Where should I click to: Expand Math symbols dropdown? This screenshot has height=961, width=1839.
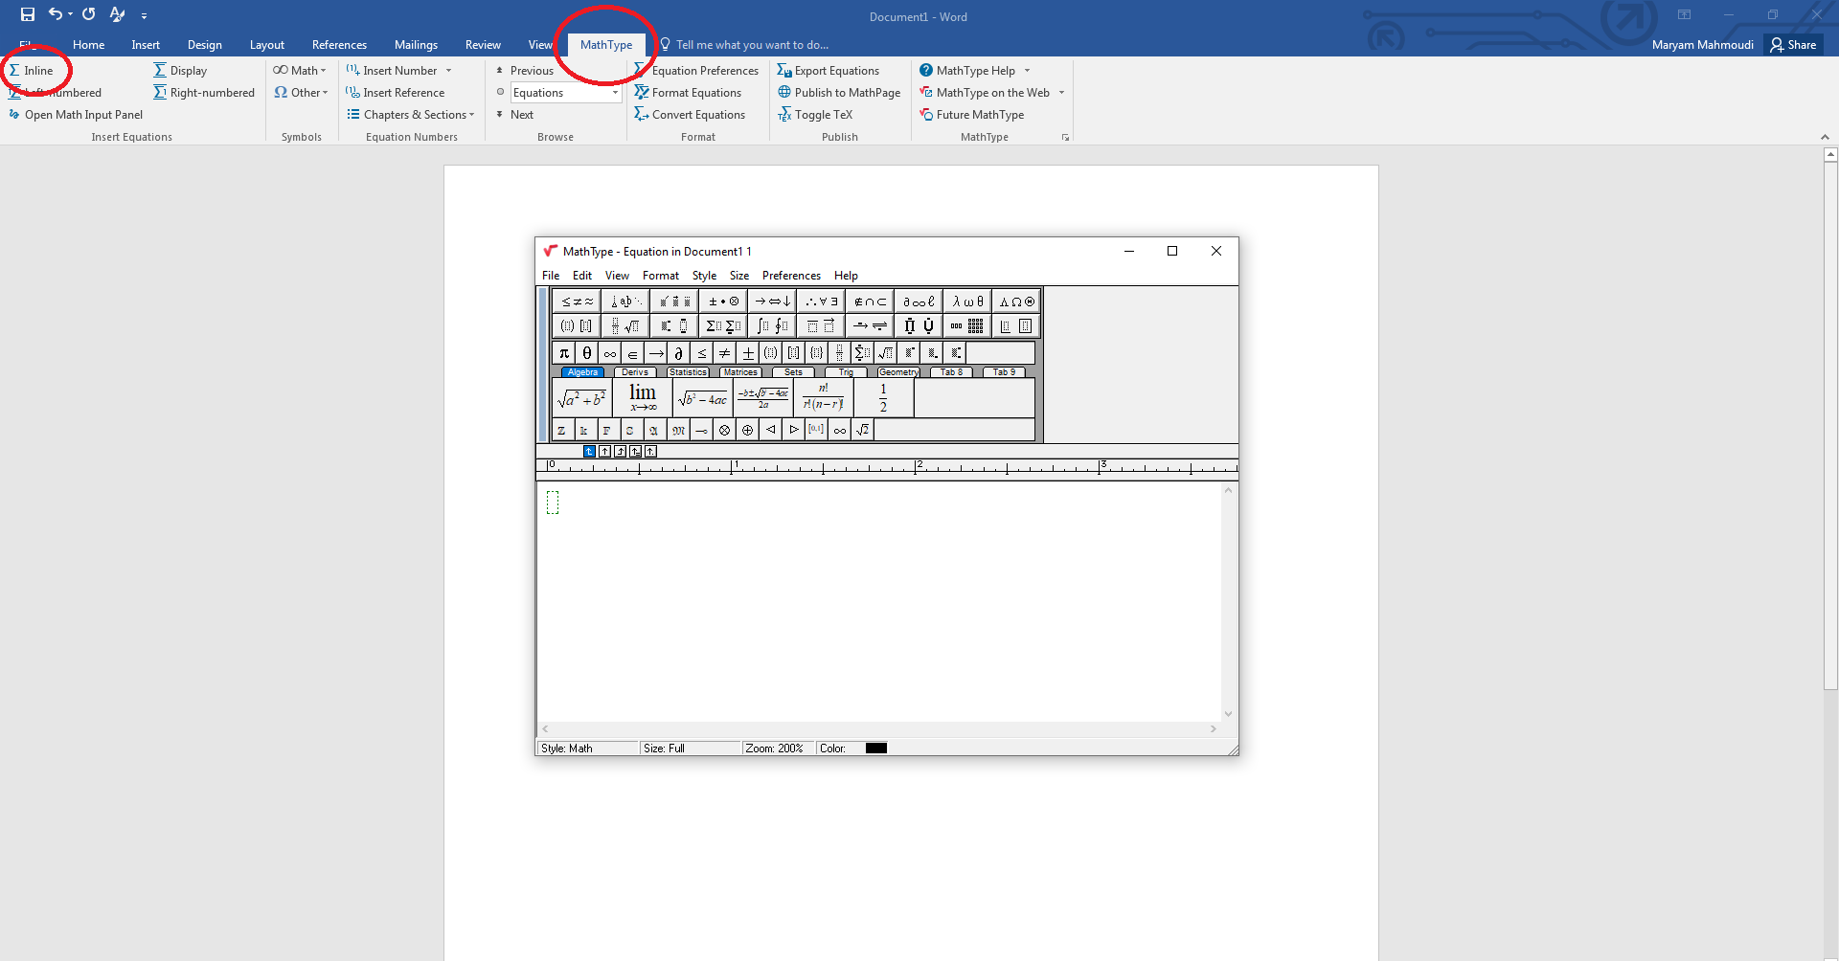[x=300, y=71]
